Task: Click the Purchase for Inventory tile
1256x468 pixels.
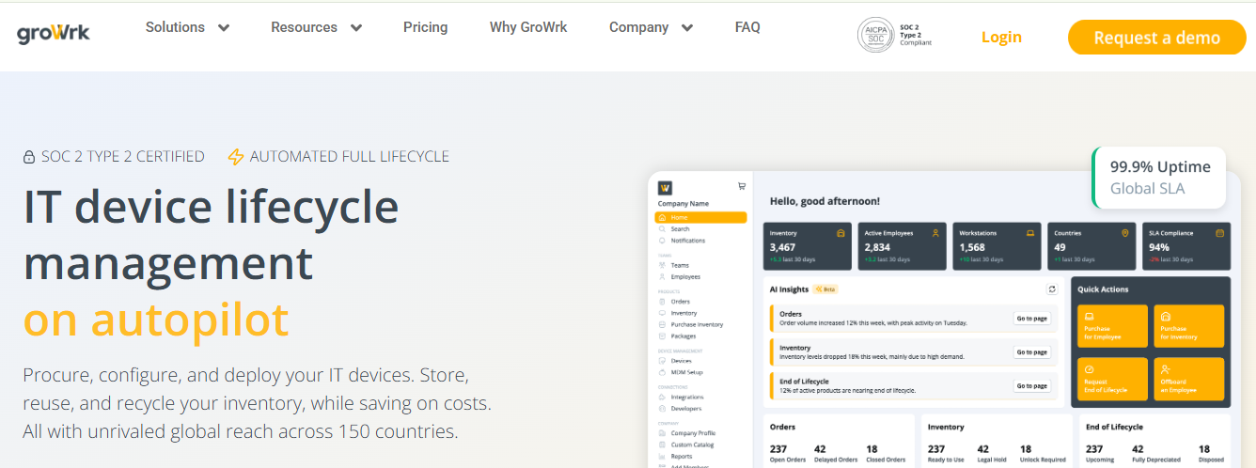Action: (x=1188, y=326)
